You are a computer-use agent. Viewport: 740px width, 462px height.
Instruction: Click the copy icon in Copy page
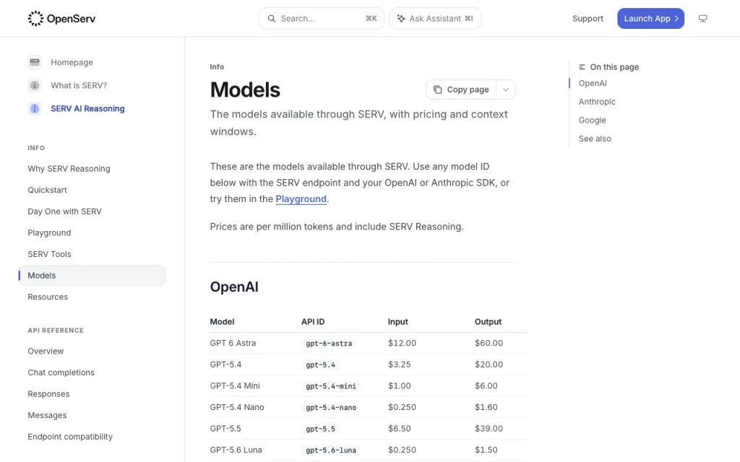point(437,90)
